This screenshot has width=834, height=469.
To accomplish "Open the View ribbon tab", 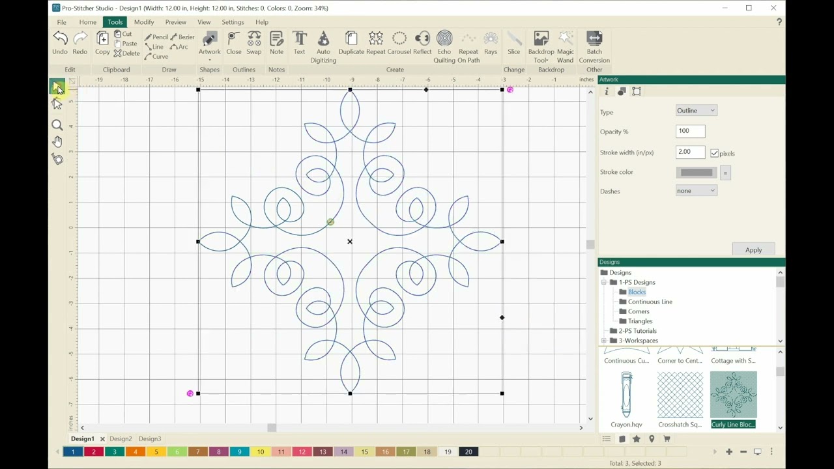I will pyautogui.click(x=204, y=22).
